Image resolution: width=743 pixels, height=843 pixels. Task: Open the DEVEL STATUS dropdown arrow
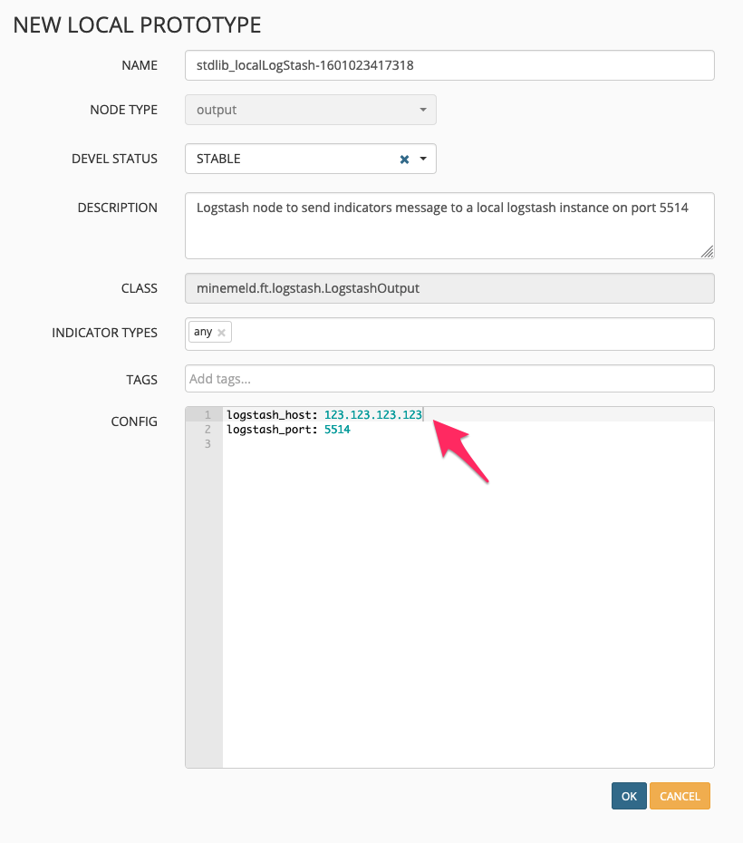[x=423, y=159]
